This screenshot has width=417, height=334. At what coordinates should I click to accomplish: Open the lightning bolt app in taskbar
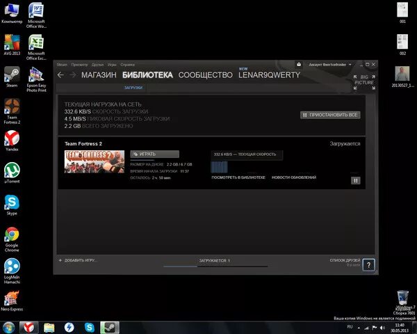69,327
